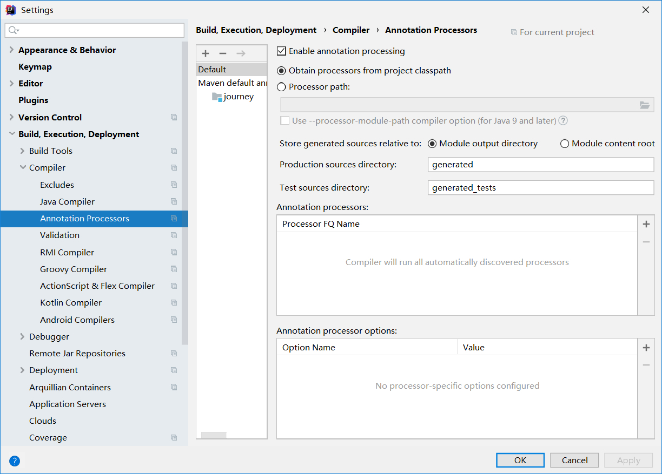Viewport: 662px width, 474px height.
Task: Open the Kotlin Compiler settings page
Action: point(71,303)
